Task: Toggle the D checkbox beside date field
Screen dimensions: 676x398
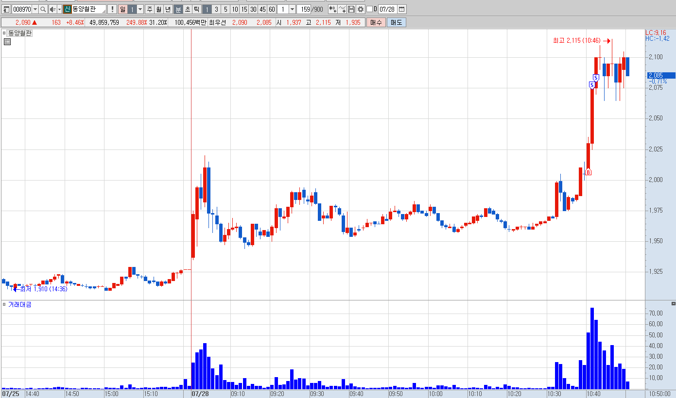Action: [369, 9]
